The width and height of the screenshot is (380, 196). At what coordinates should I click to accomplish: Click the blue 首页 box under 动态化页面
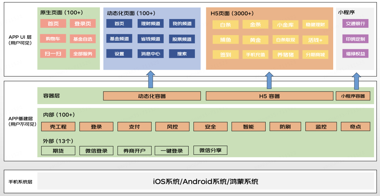click(x=119, y=24)
